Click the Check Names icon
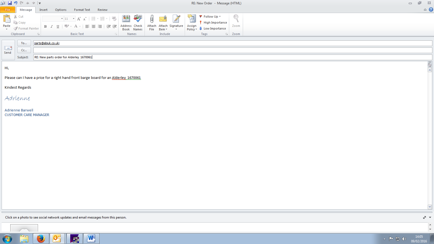Screen dimensions: 434x244 138,19
